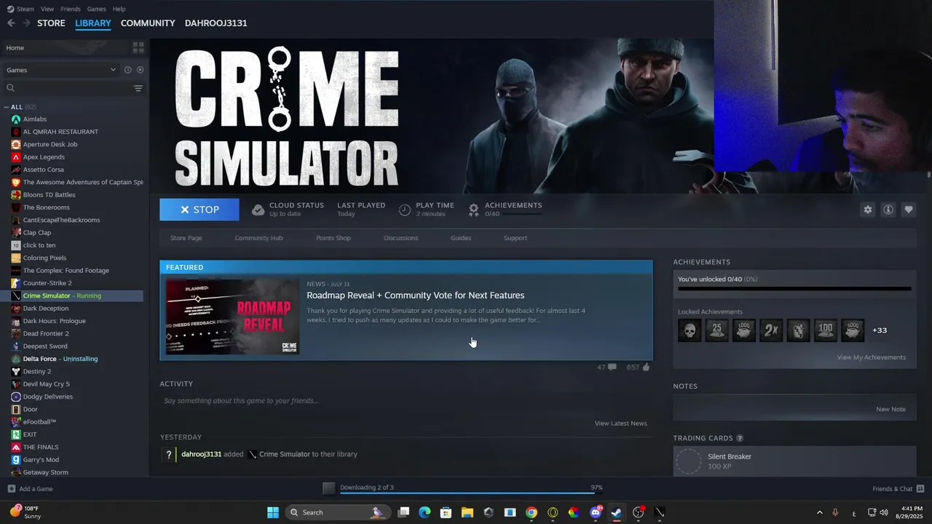Screen dimensions: 932x524
Task: Open the Points Shop link
Action: click(333, 238)
